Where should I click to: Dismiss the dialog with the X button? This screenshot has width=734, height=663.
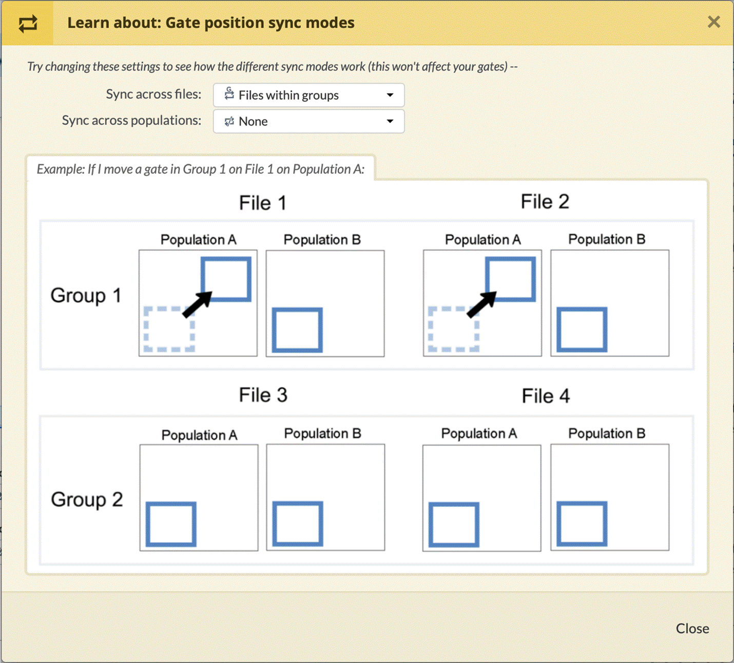tap(713, 22)
